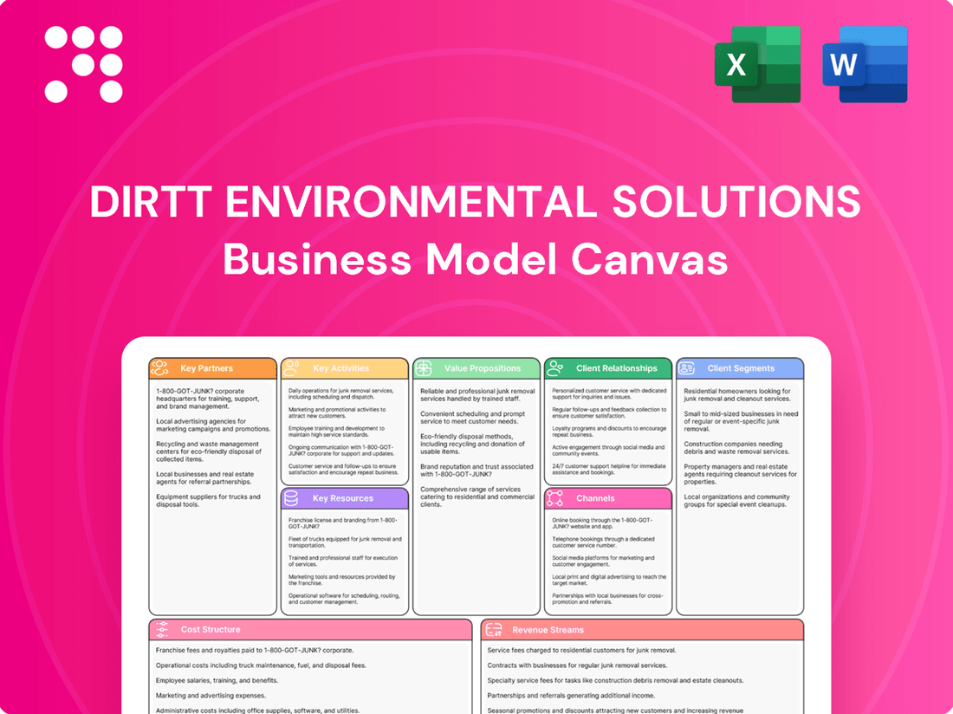953x714 pixels.
Task: Click 'Residential homeowners looking for junk removal' text
Action: (x=738, y=395)
